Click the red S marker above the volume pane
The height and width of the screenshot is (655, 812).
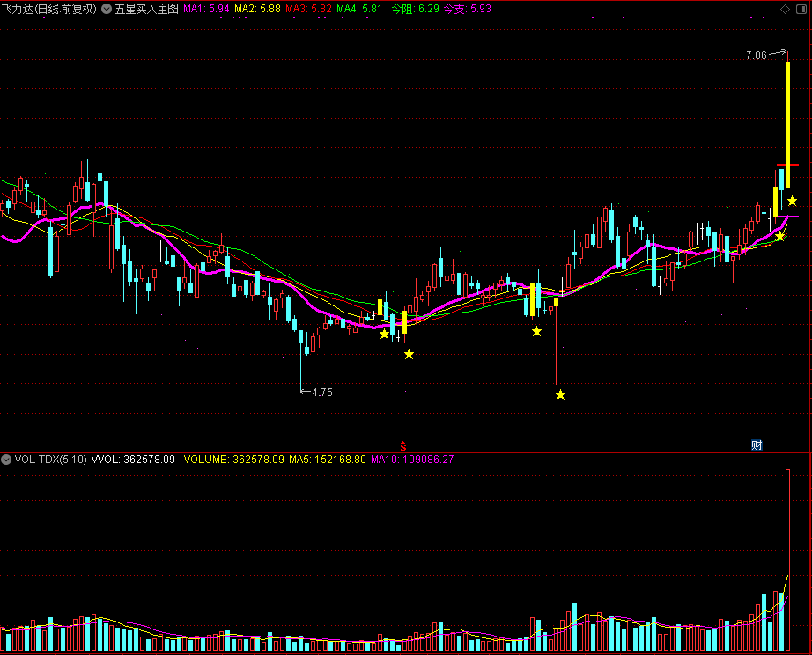tap(402, 445)
